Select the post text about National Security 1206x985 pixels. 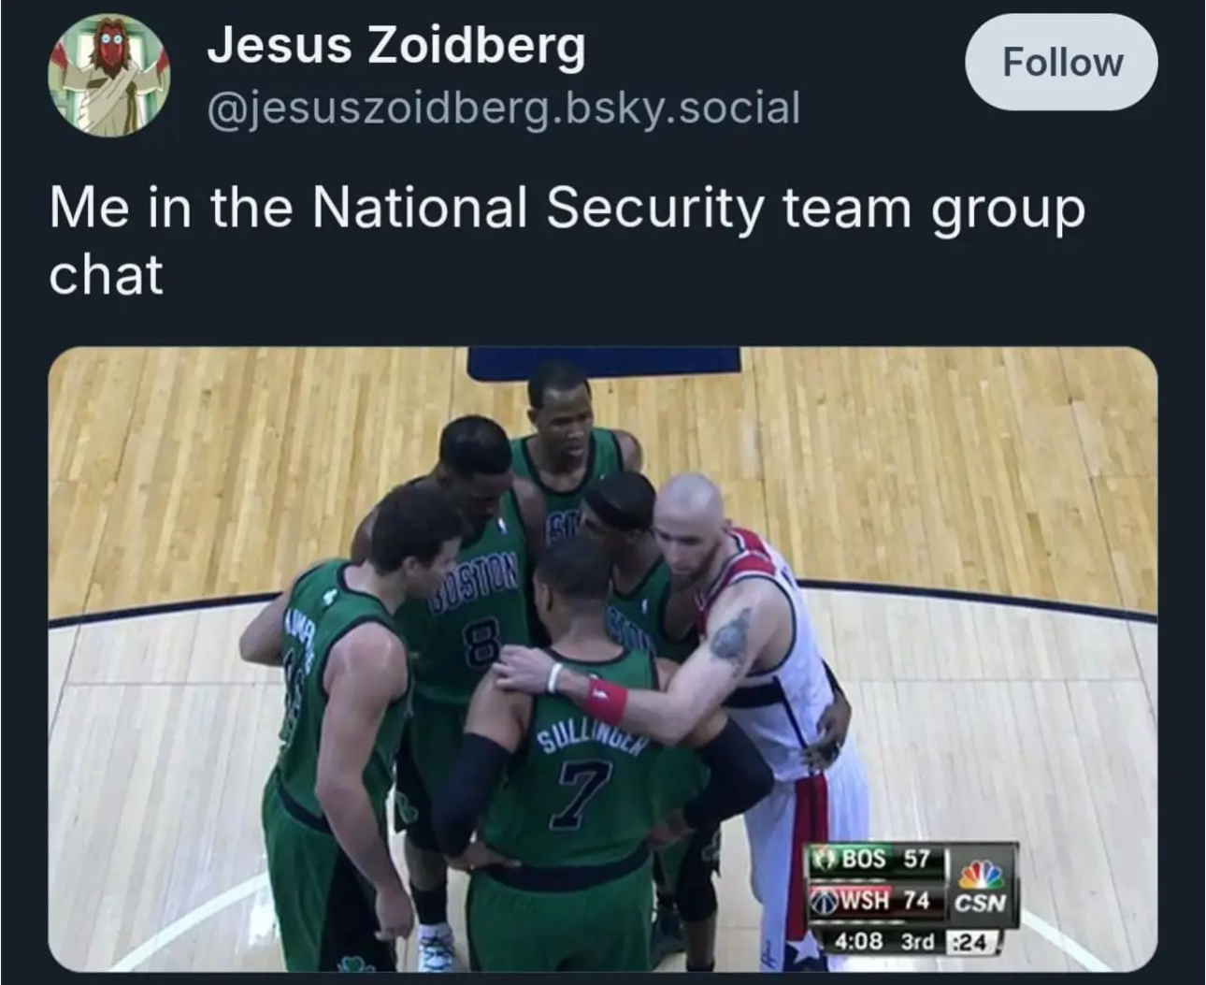(567, 240)
